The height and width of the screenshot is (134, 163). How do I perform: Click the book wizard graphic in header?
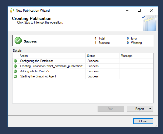[150, 23]
